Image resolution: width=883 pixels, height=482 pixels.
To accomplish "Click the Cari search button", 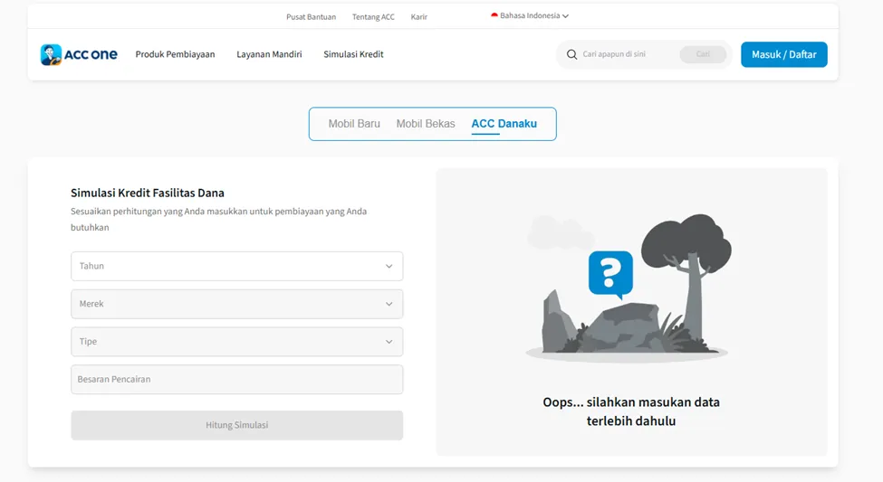I will [703, 54].
